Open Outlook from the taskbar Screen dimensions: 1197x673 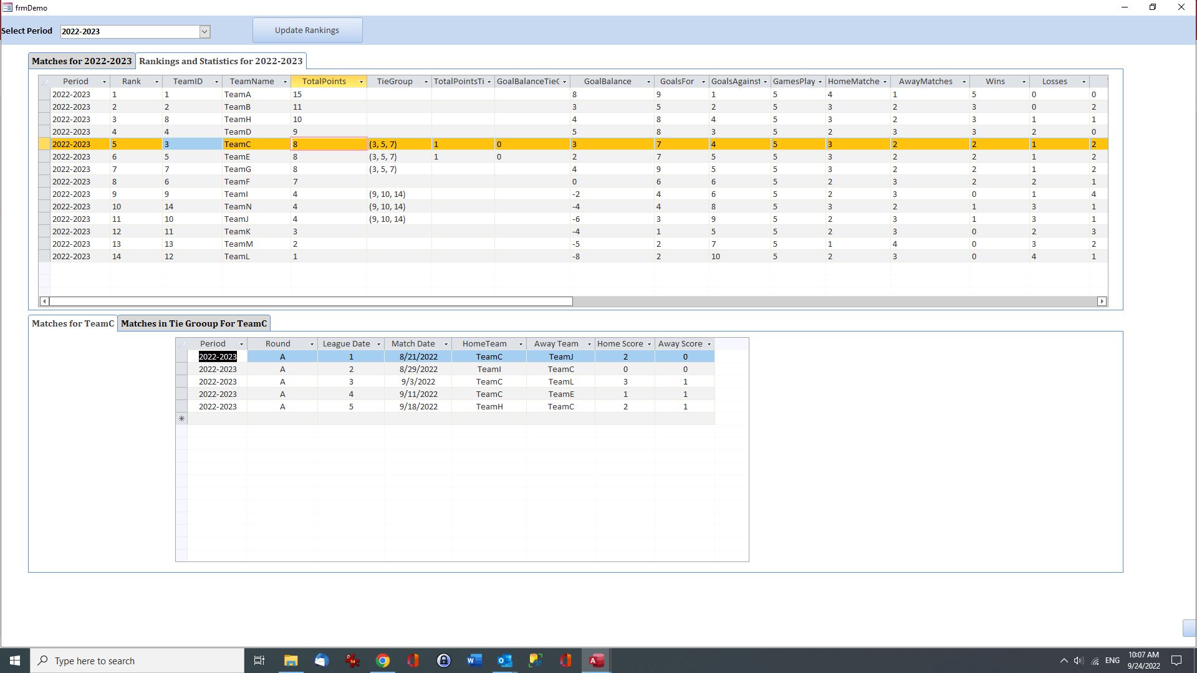[504, 661]
